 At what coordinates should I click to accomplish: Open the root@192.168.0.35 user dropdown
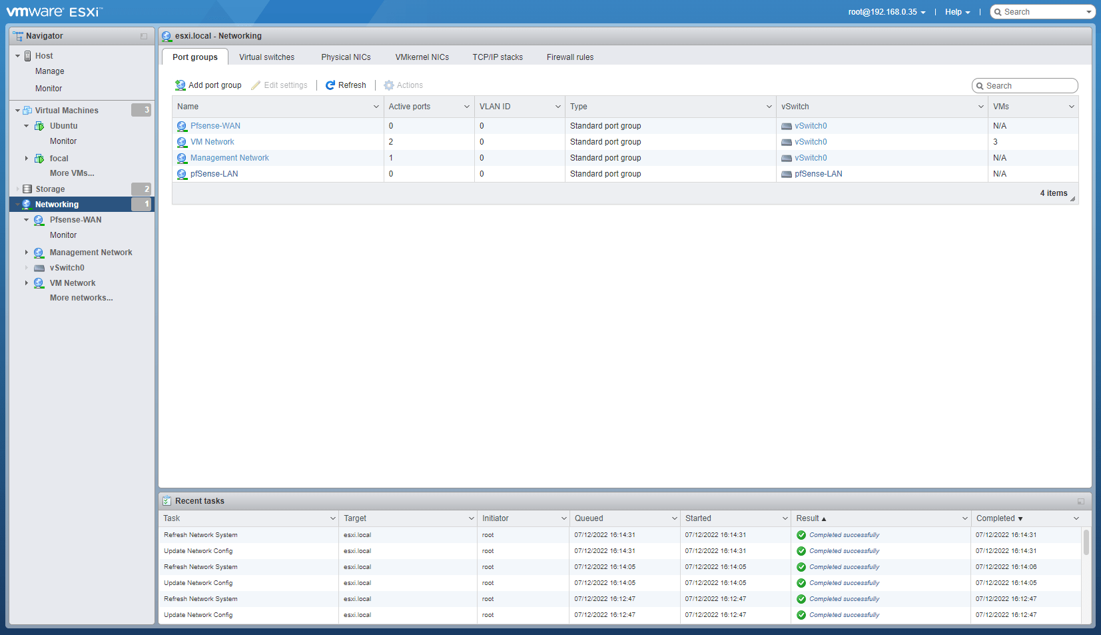[x=887, y=12]
